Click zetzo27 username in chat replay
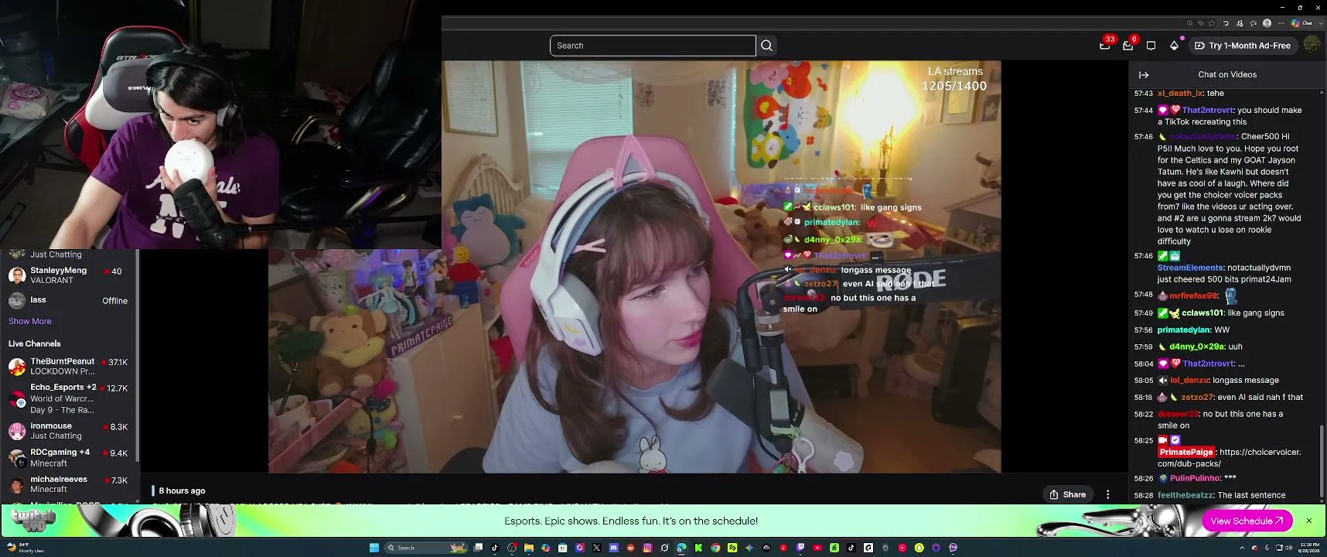Viewport: 1327px width, 557px height. pyautogui.click(x=1197, y=397)
